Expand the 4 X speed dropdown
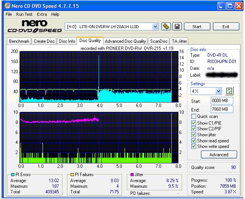 218,91
